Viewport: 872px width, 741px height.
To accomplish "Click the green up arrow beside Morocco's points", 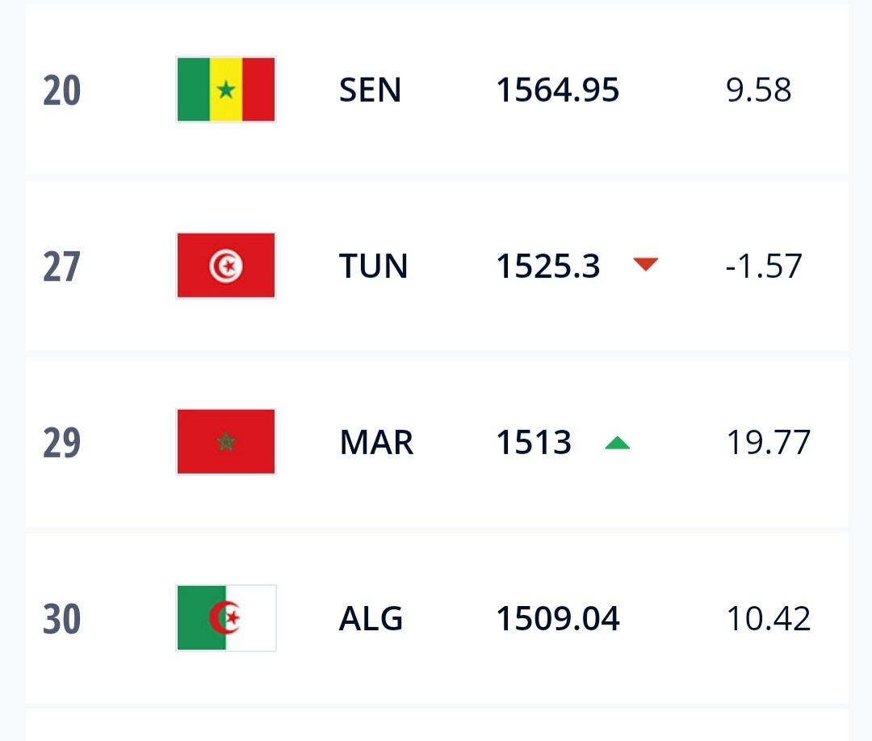I will (x=617, y=442).
